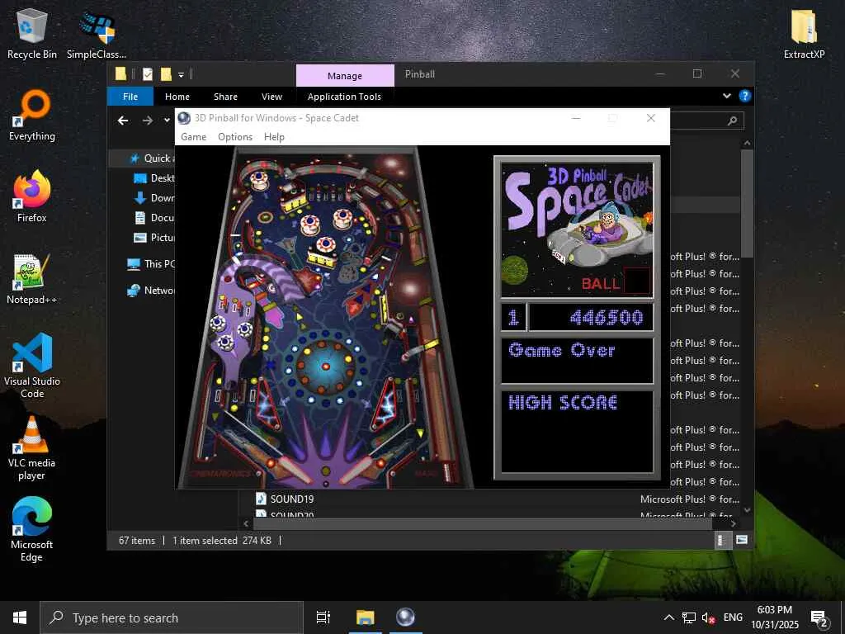Click the HIGH SCORE message panel

577,432
